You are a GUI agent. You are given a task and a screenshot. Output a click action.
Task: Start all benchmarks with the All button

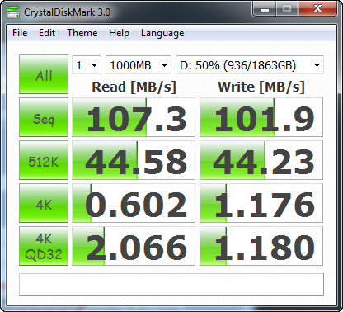[44, 74]
